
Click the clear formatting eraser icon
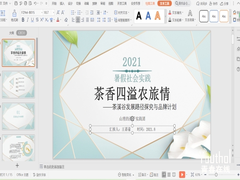point(66,20)
